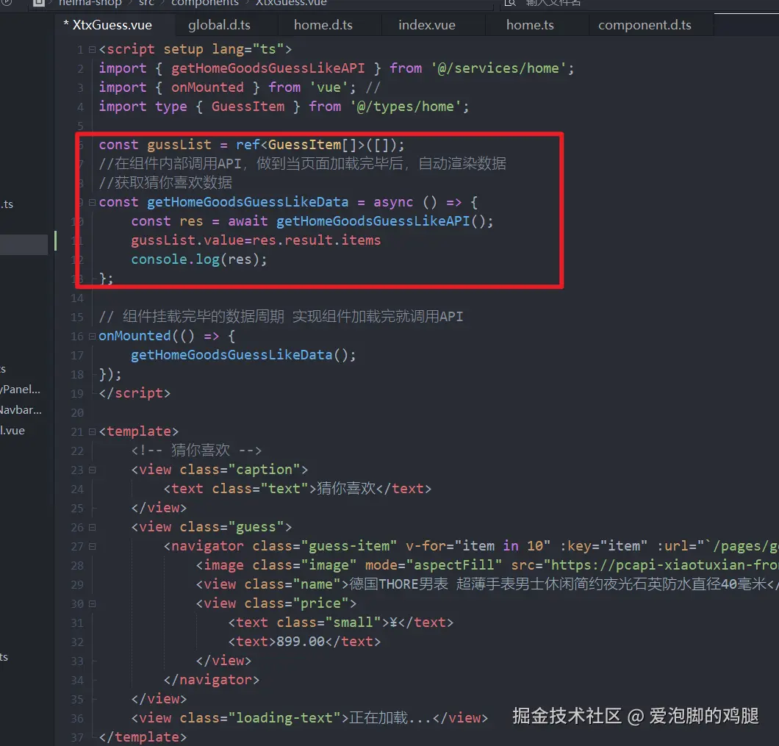Viewport: 779px width, 746px height.
Task: Click line number 14 in the gutter
Action: (x=77, y=298)
